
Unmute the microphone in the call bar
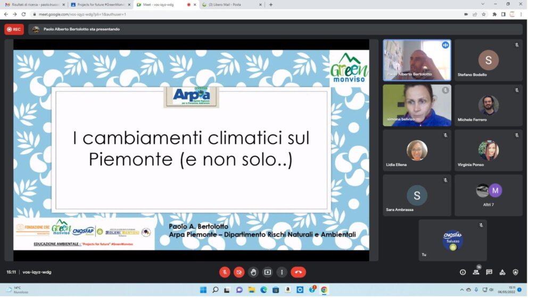[225, 272]
